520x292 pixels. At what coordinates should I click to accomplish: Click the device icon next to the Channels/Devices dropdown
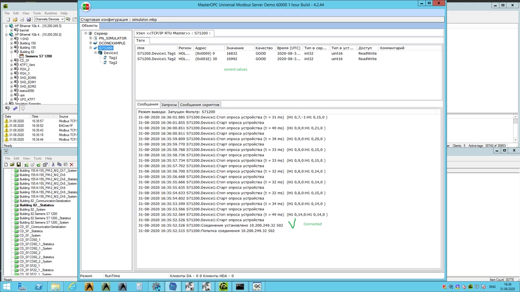(x=68, y=19)
